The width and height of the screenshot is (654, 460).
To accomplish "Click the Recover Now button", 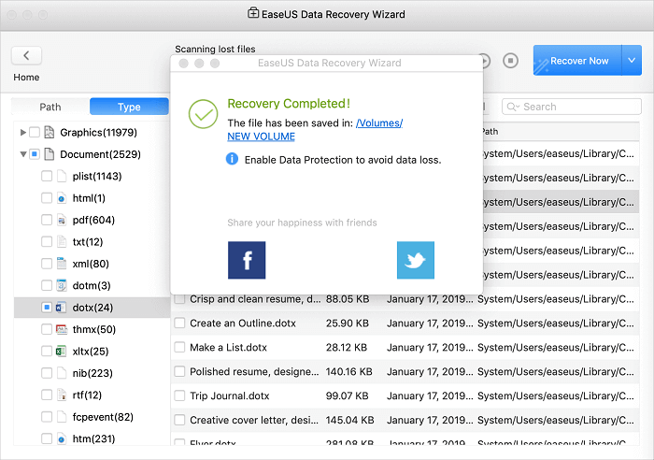I will click(577, 61).
